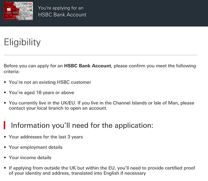
Task: Click 'Your addresses for the last 3 years'
Action: click(46, 137)
